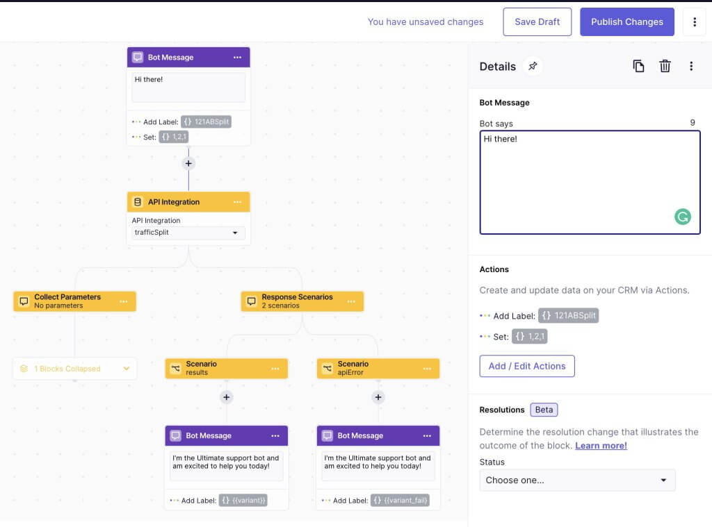Open the Scenario results options menu
Viewport: 712px width, 527px height.
(x=275, y=369)
